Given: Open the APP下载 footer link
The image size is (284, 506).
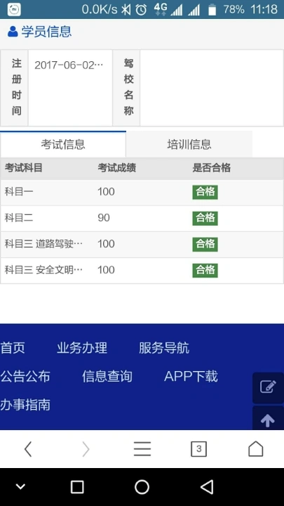Looking at the screenshot, I should pos(191,376).
